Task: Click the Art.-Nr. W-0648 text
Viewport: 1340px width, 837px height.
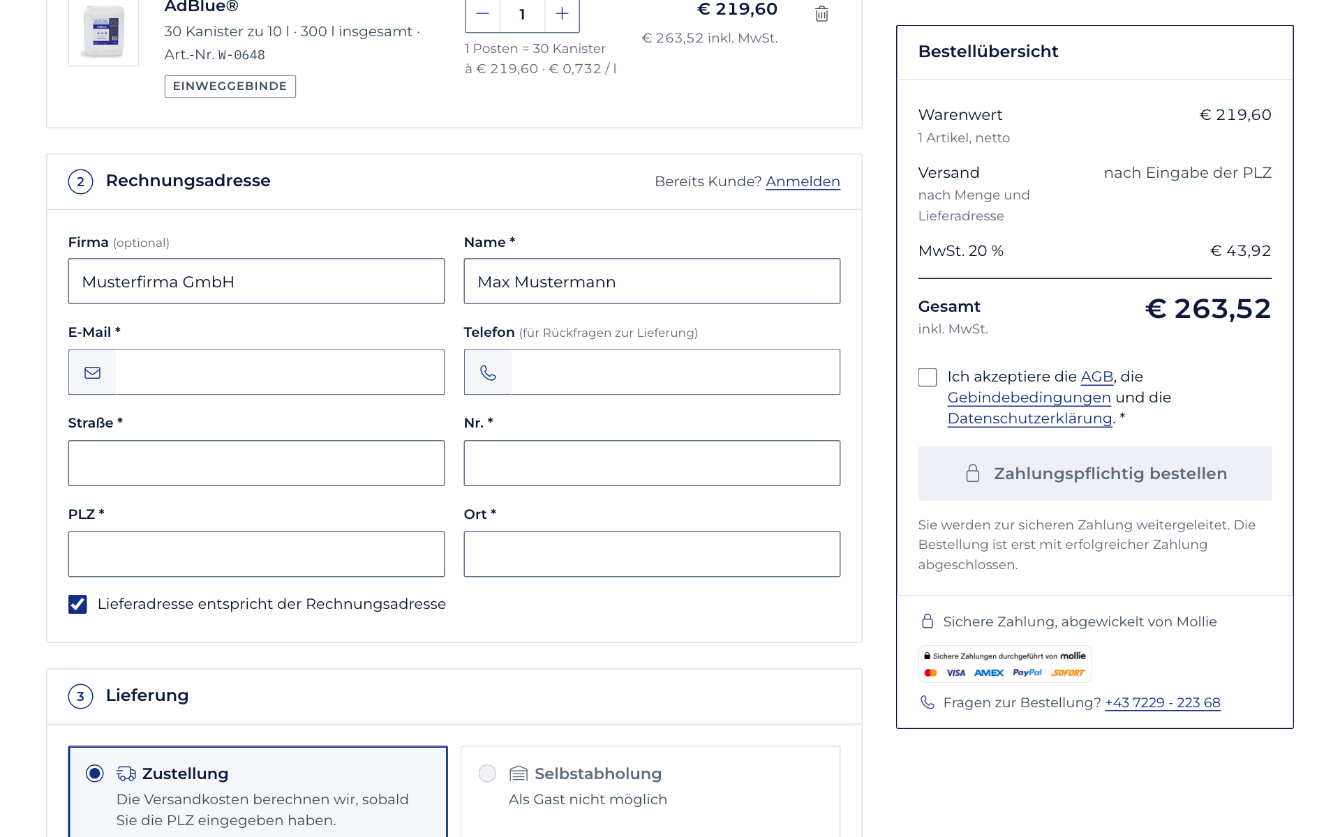Action: (x=215, y=54)
